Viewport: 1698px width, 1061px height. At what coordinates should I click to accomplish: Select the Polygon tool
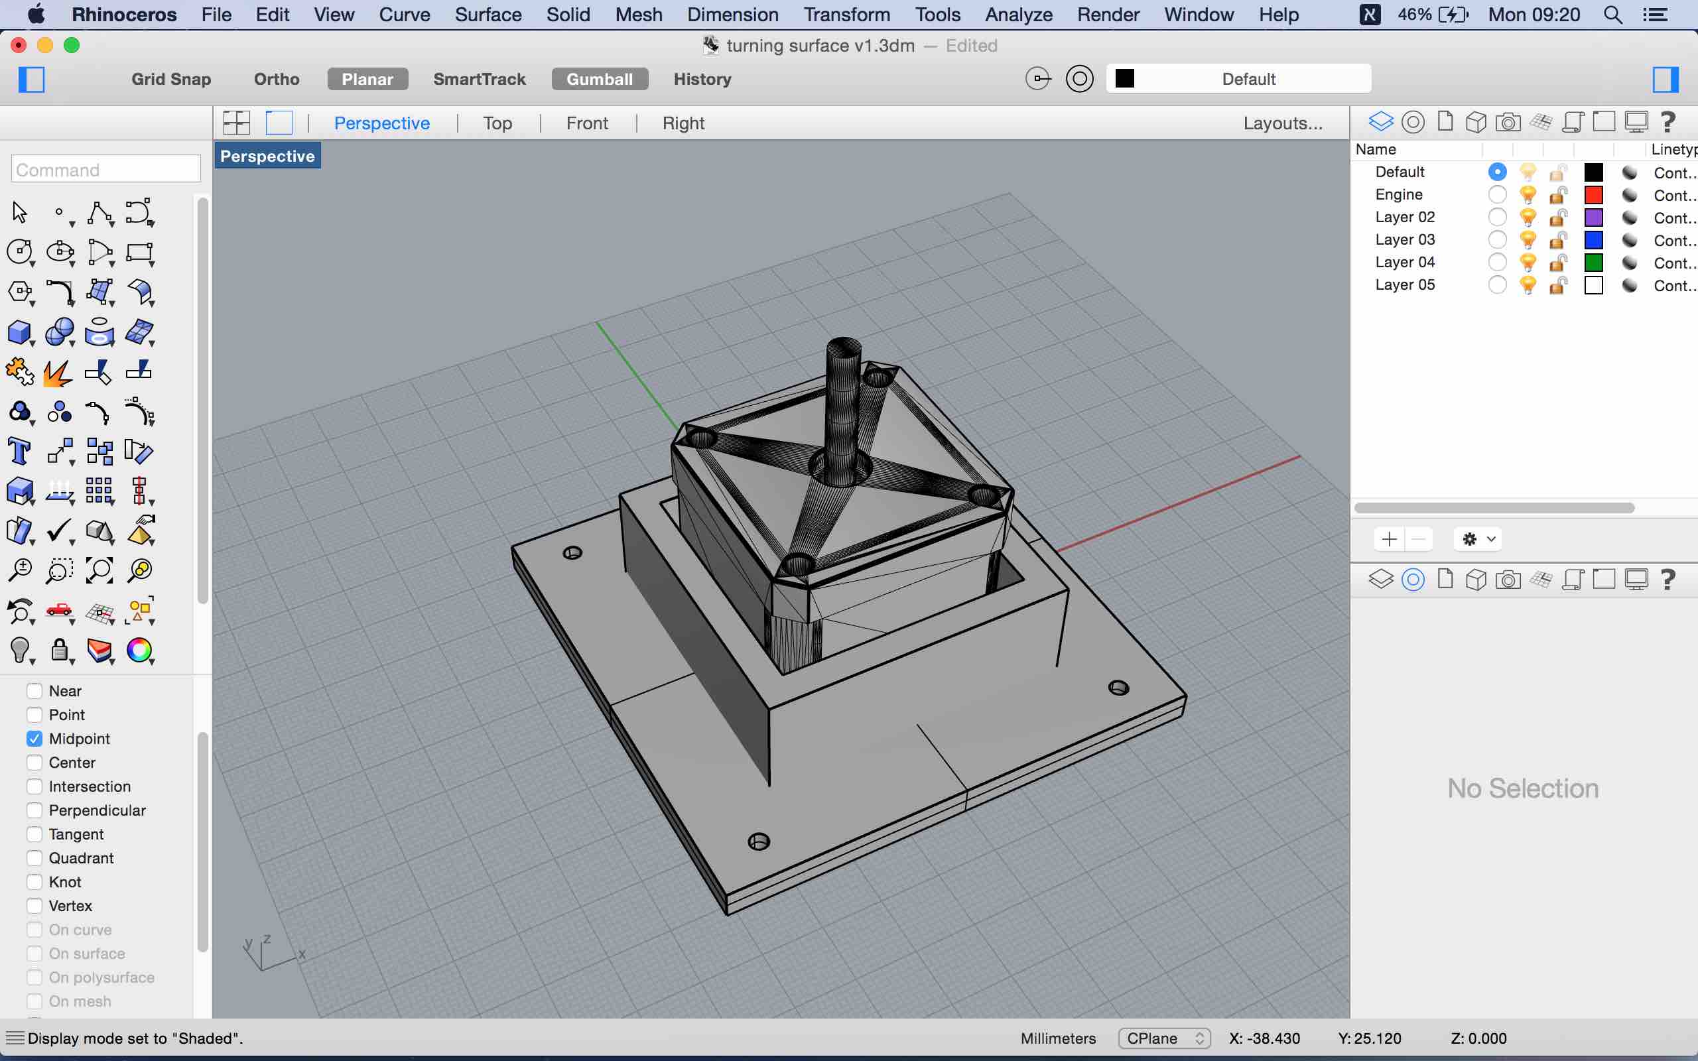click(20, 292)
